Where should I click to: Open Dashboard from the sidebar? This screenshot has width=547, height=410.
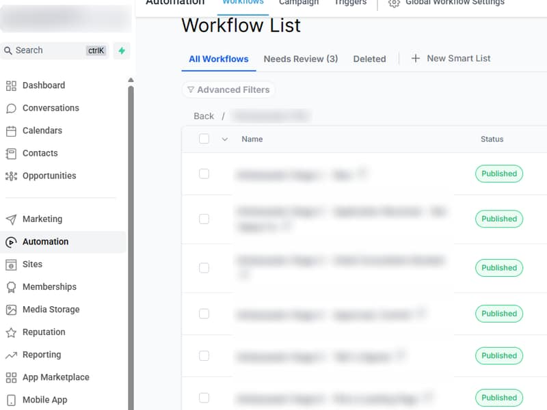tap(36, 85)
